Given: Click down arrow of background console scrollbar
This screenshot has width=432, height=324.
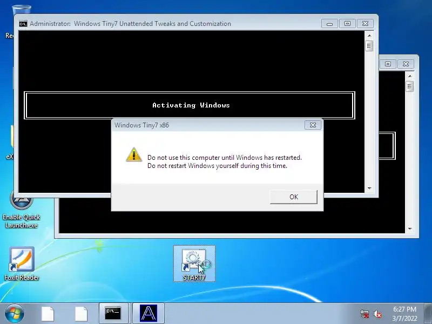Looking at the screenshot, I should [410, 228].
